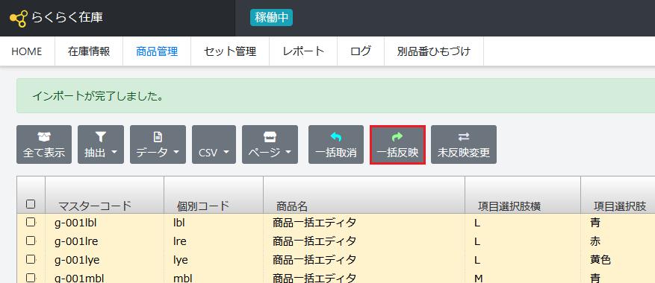655x283 pixels.
Task: Toggle the select-all checkbox in the table header
Action: (x=31, y=204)
